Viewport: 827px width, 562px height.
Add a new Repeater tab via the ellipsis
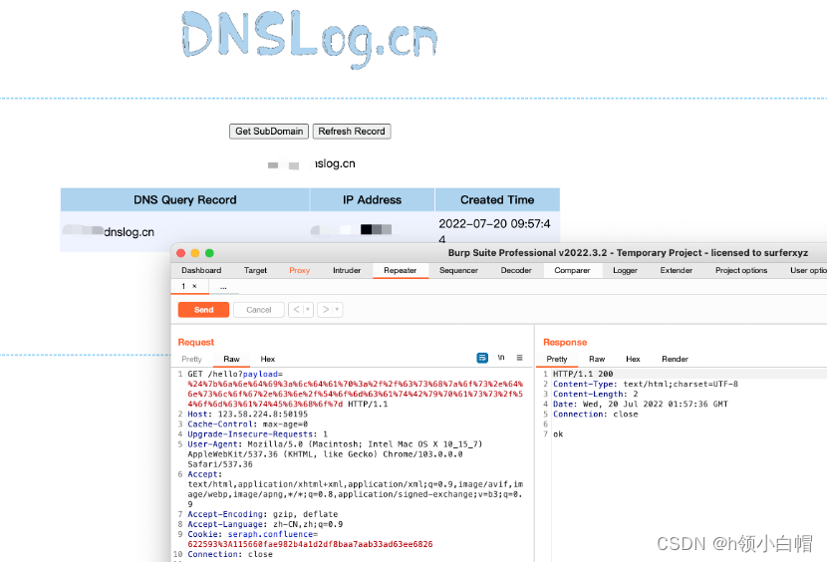(x=223, y=287)
